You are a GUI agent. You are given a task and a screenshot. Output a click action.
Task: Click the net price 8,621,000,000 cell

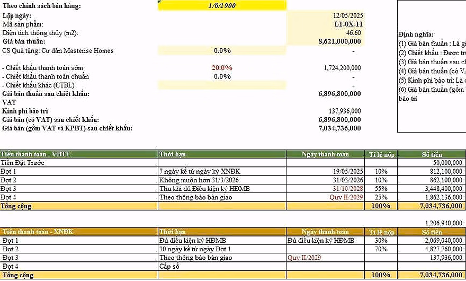pos(325,41)
